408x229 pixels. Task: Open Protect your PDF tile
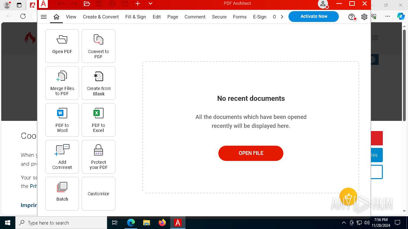click(x=98, y=157)
